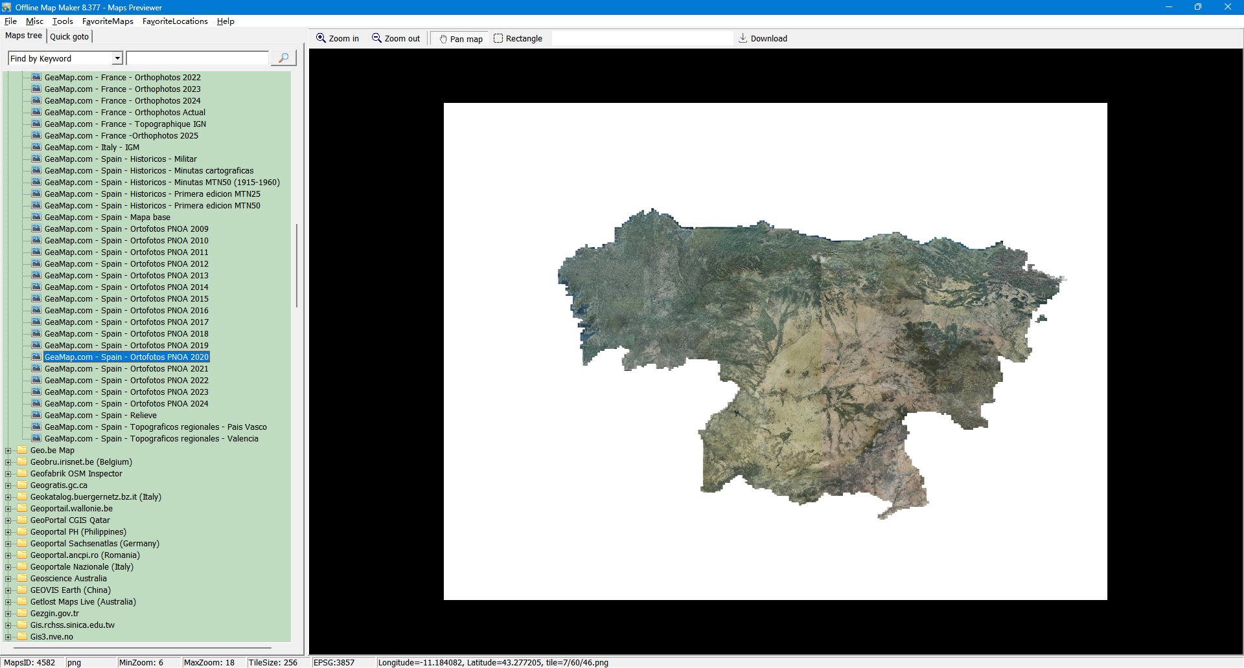Open the FavoriteMaps menu
1244x668 pixels.
pos(108,21)
